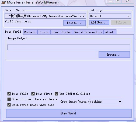136x122 pixels.
Task: Disable the Use Official Colors checkbox
Action: tap(56, 94)
